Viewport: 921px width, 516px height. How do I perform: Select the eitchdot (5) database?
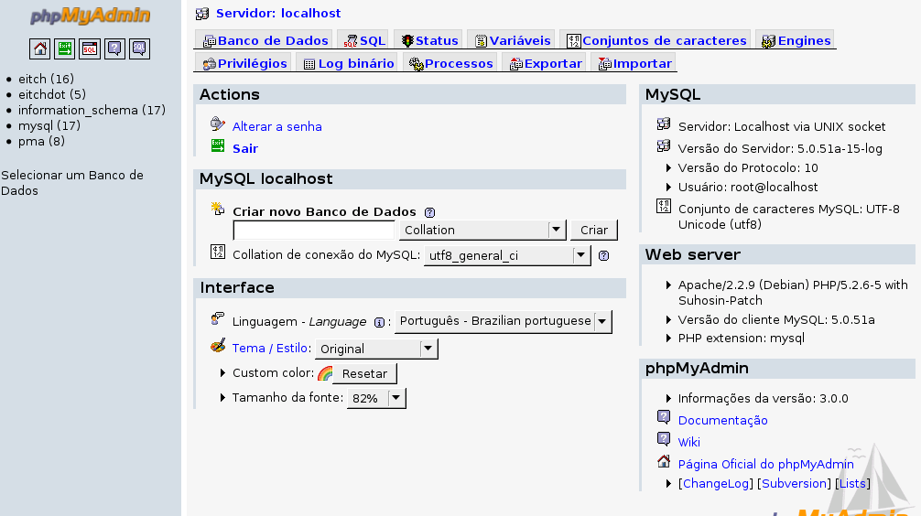pos(51,94)
